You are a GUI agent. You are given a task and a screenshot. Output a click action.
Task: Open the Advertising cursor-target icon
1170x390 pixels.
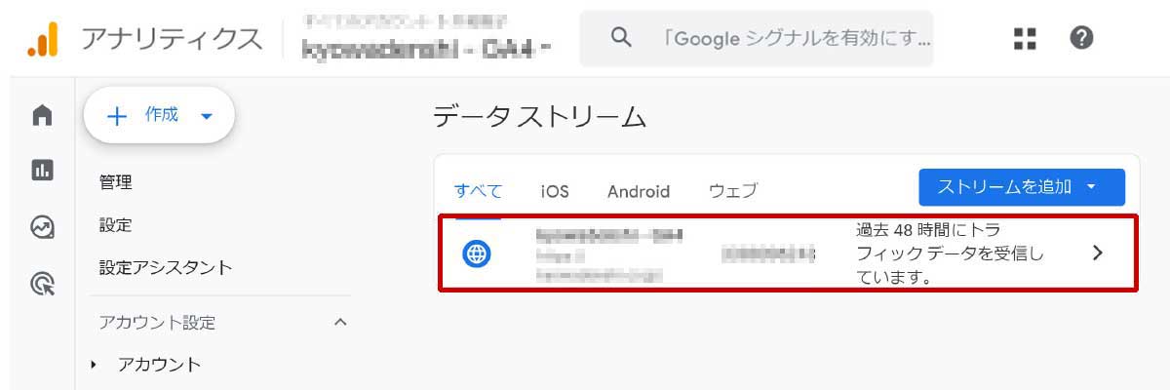(x=42, y=284)
